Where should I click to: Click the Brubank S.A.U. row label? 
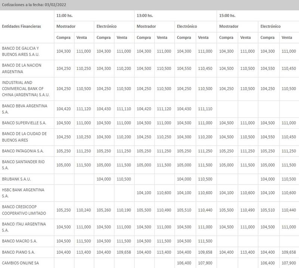[x=16, y=179]
